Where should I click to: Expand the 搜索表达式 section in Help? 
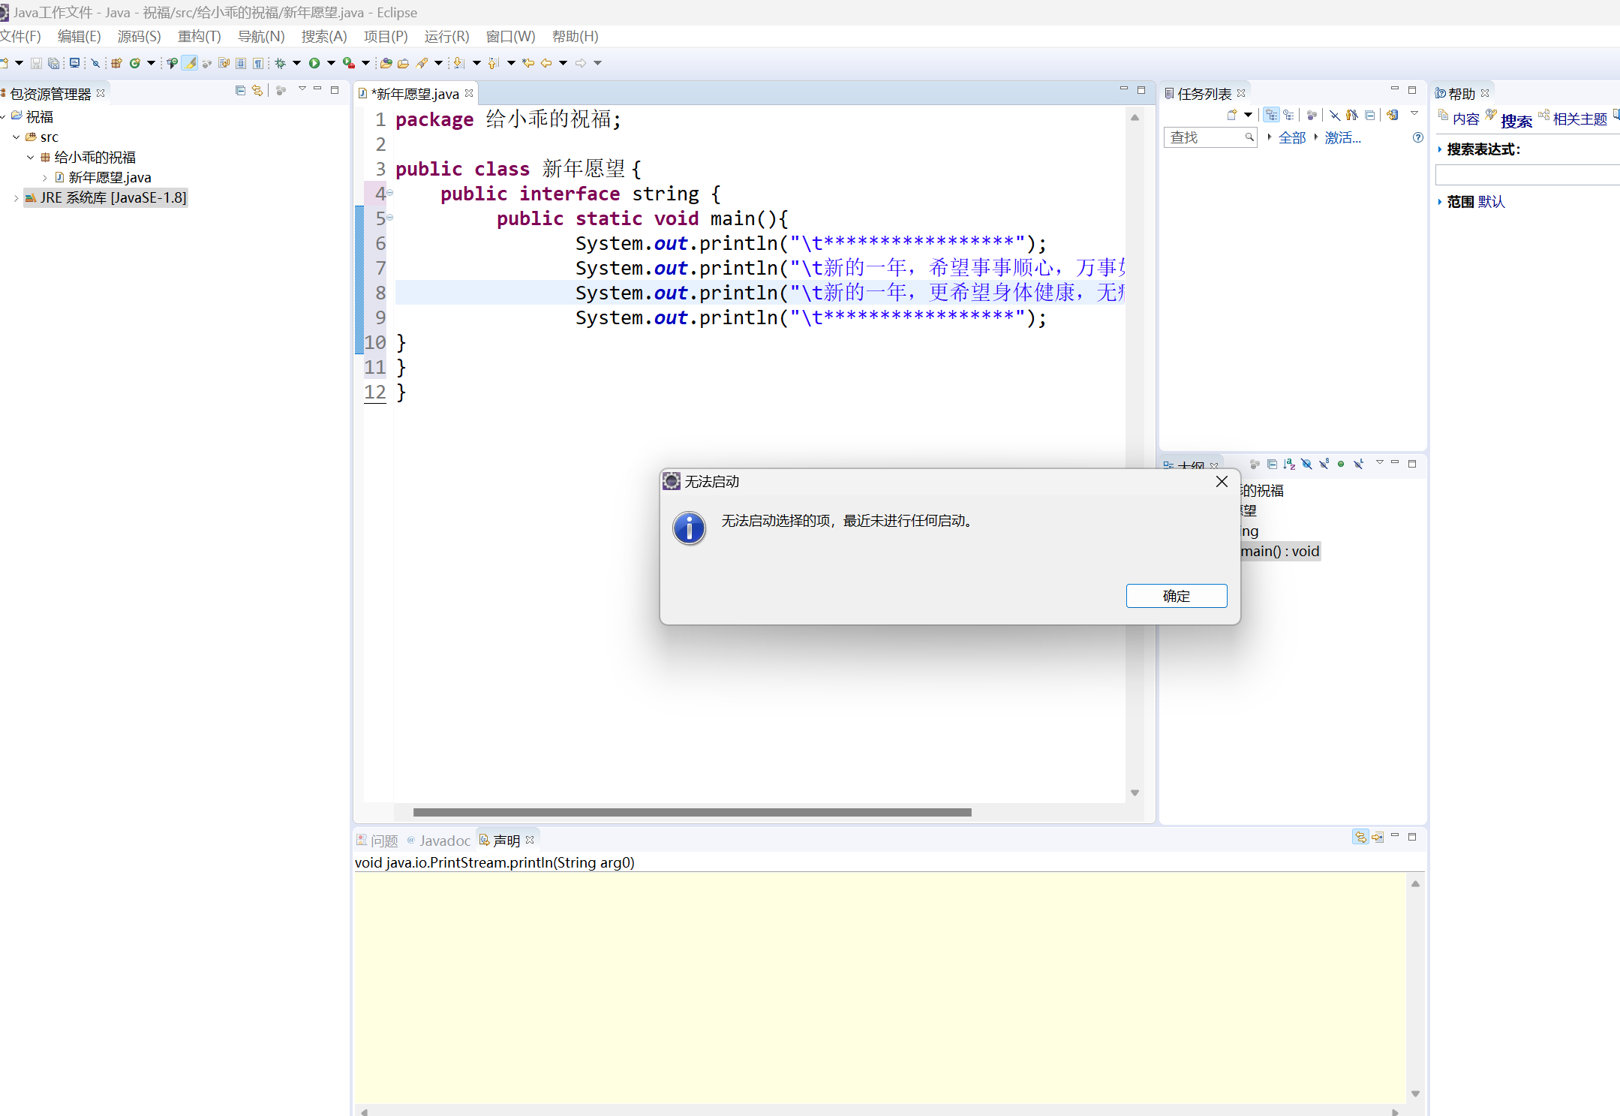tap(1440, 149)
